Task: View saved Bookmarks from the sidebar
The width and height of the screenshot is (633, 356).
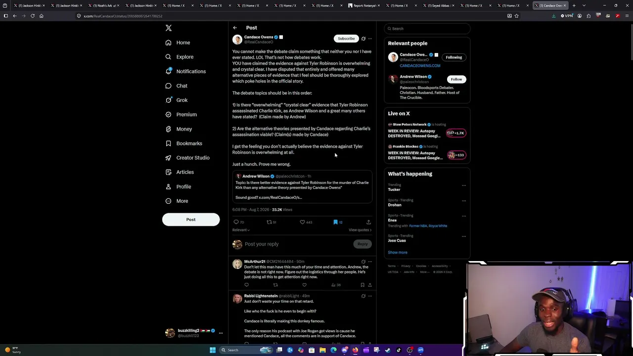Action: (x=184, y=143)
